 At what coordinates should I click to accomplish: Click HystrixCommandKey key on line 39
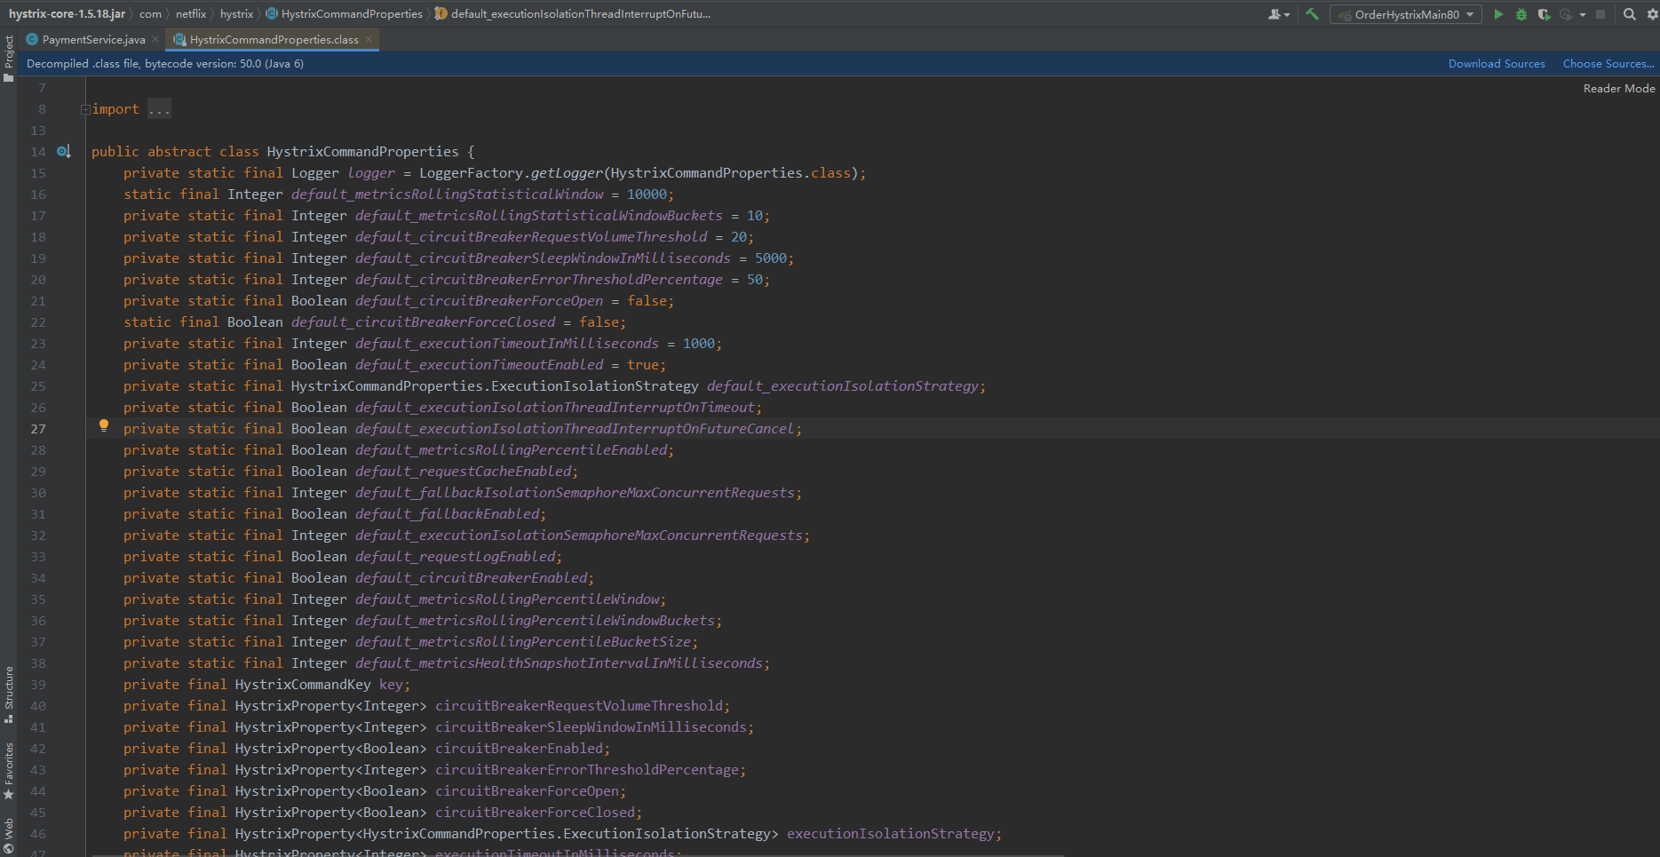click(319, 685)
